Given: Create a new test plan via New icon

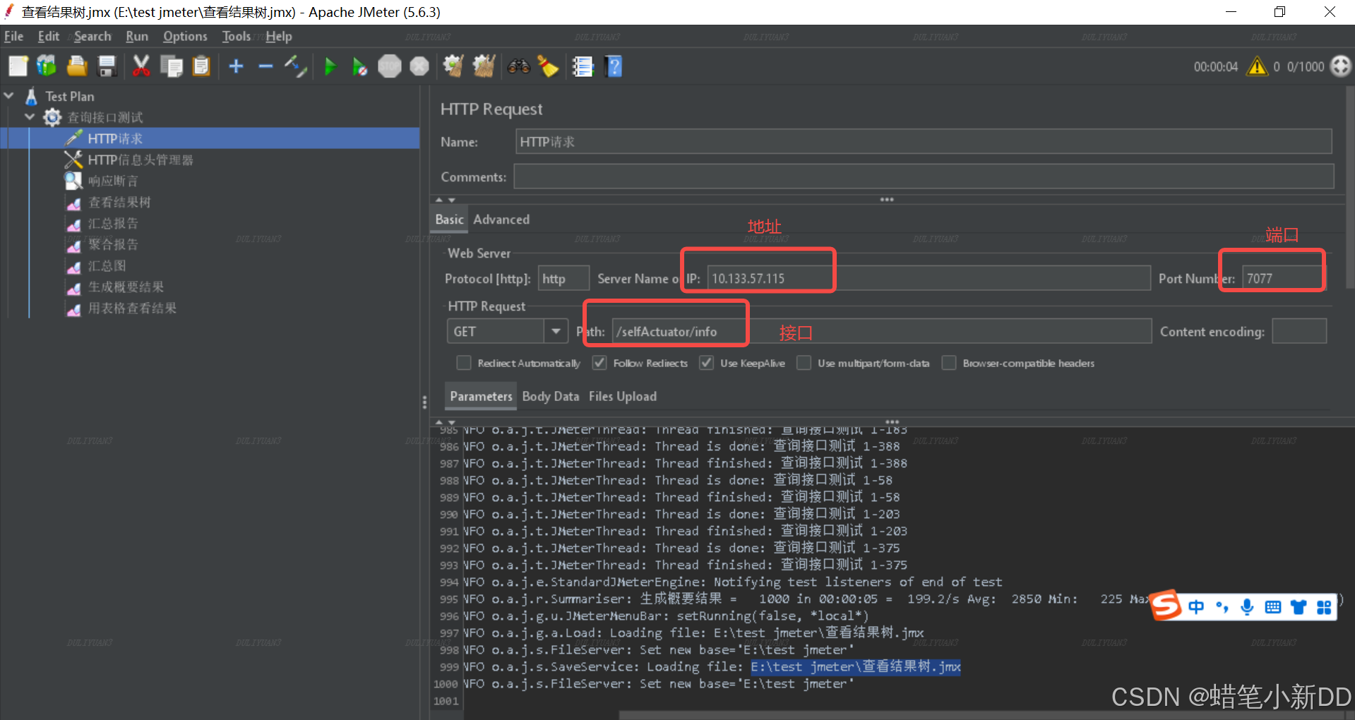Looking at the screenshot, I should [x=18, y=66].
